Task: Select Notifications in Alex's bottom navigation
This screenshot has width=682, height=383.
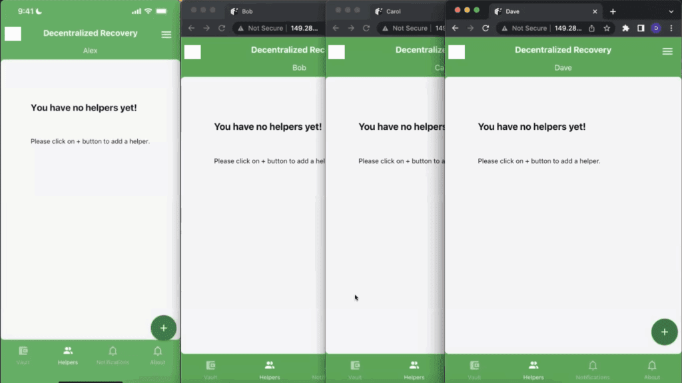Action: coord(113,354)
